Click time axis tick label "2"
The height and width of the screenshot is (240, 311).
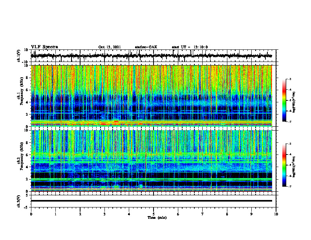pos(80,214)
